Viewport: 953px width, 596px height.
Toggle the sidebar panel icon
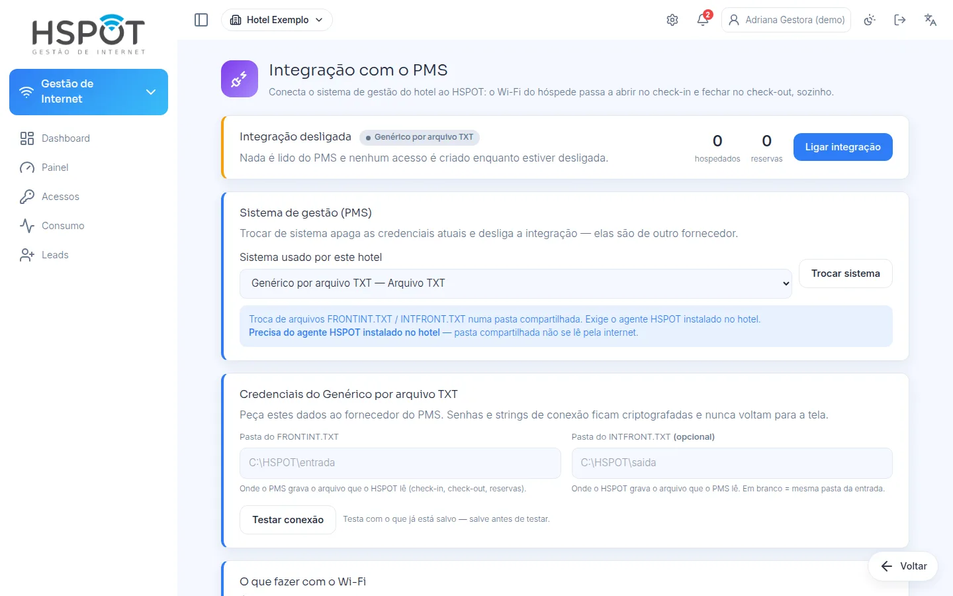click(201, 20)
